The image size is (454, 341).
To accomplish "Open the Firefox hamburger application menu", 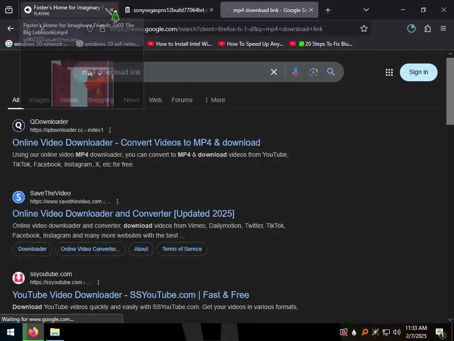I will pyautogui.click(x=443, y=28).
